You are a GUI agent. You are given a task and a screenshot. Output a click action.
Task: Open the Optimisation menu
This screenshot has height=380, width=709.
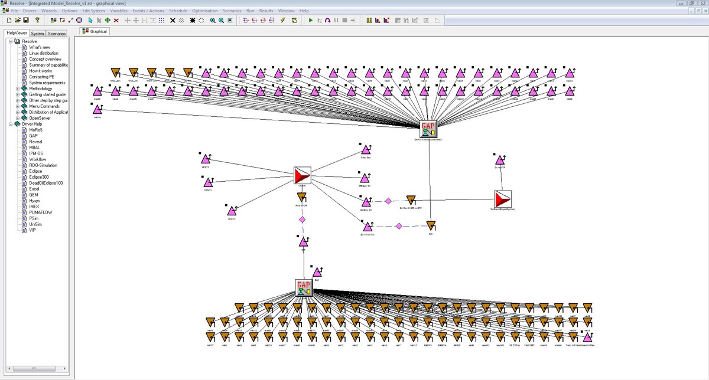click(204, 11)
